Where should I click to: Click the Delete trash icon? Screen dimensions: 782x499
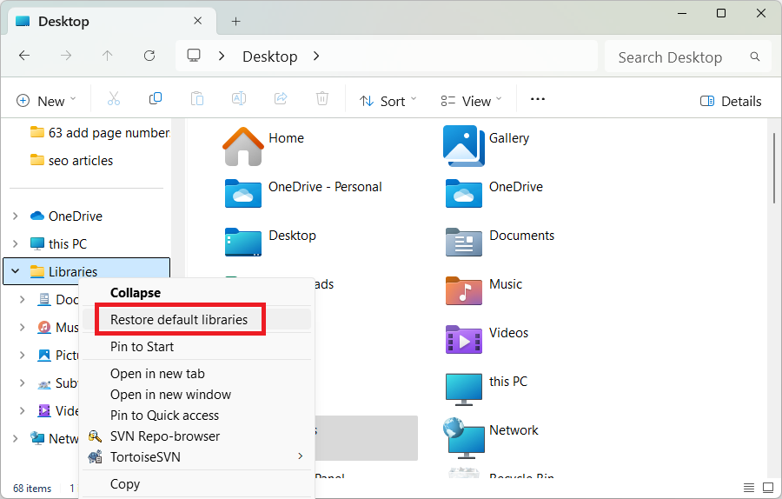click(322, 100)
